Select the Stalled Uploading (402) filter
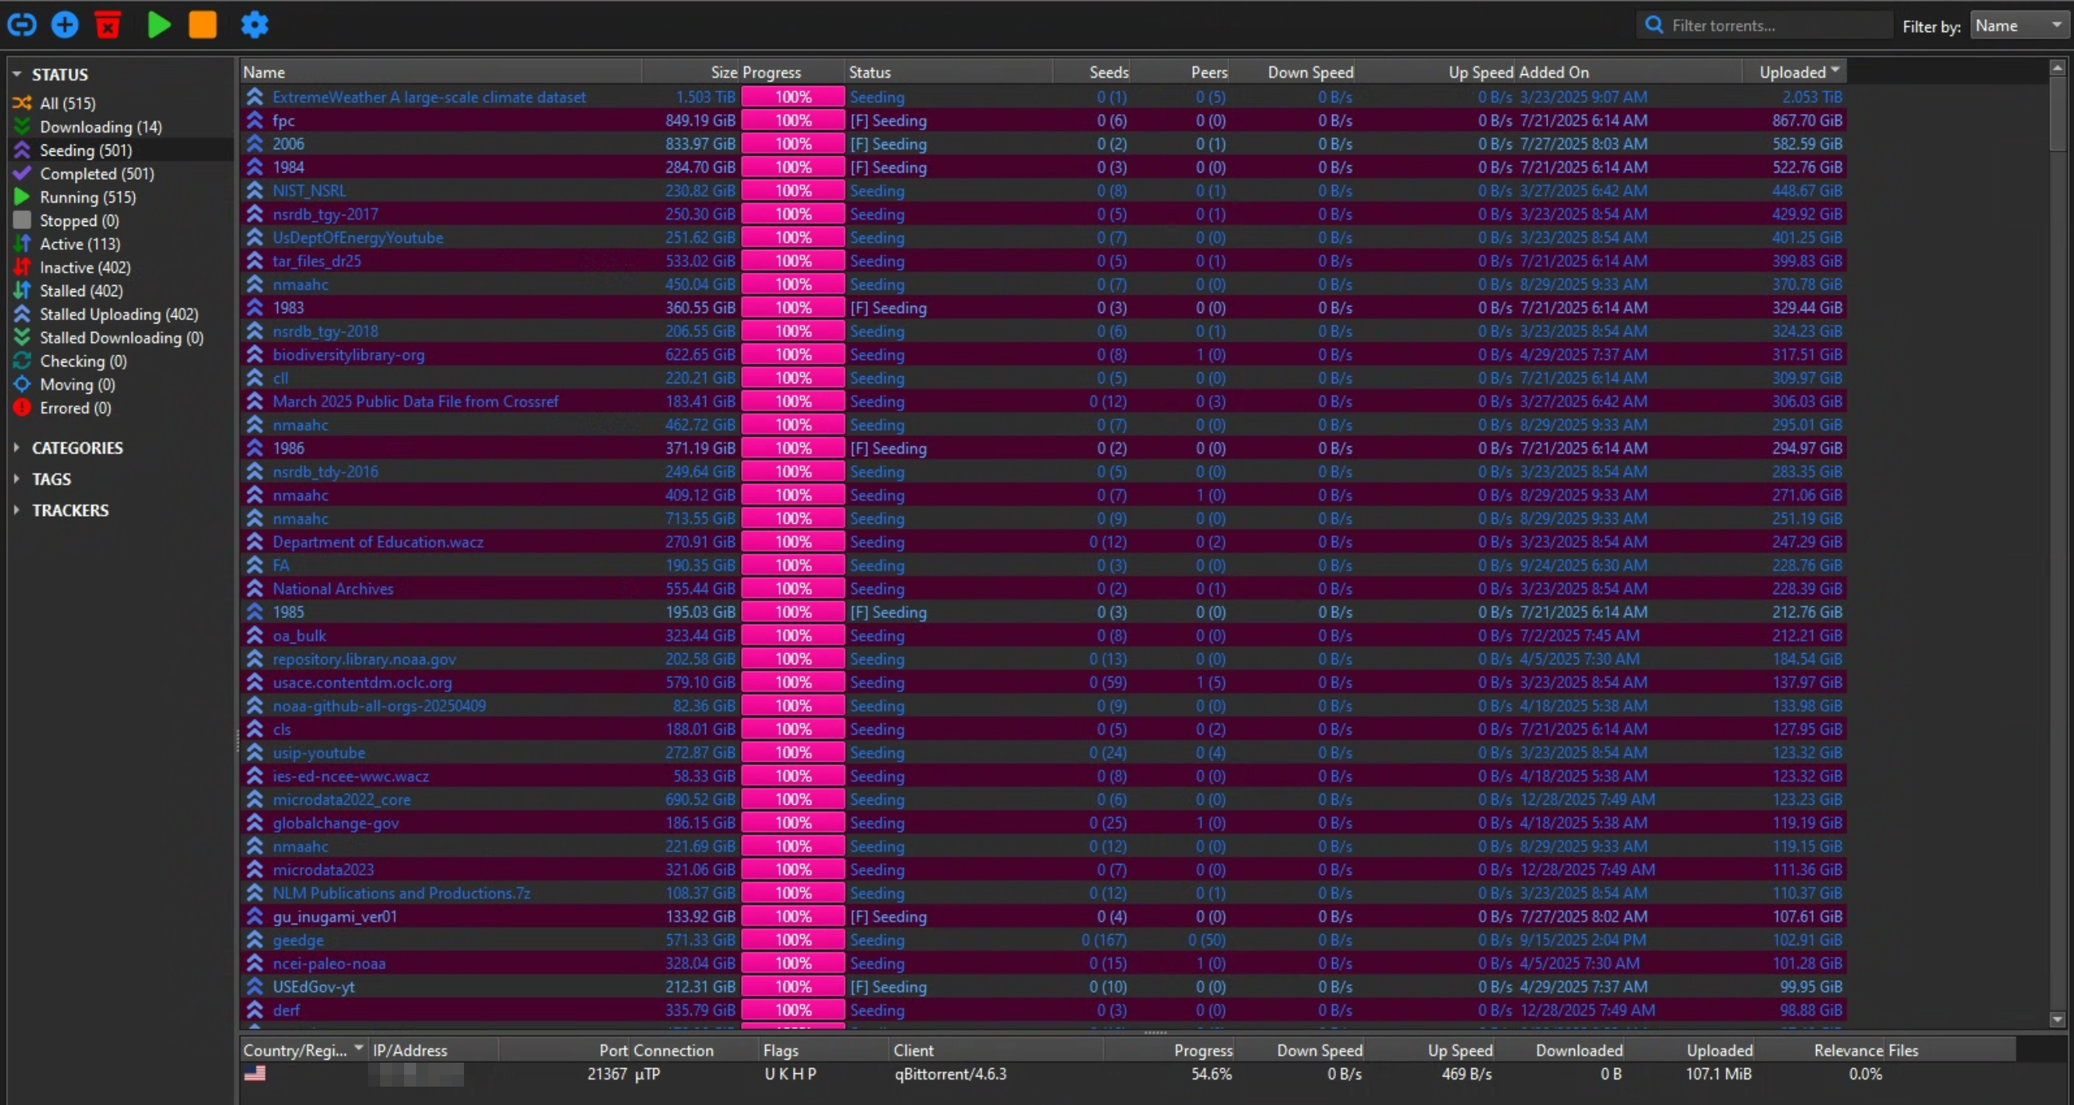 pos(118,315)
